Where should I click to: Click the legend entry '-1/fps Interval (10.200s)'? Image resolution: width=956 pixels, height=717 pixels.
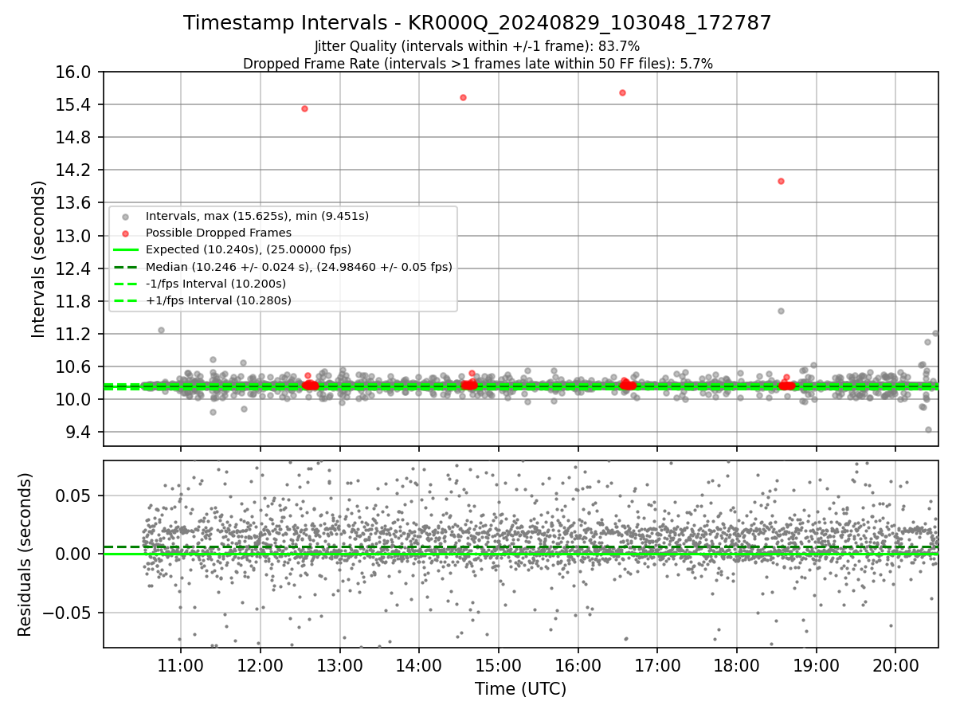(x=216, y=284)
